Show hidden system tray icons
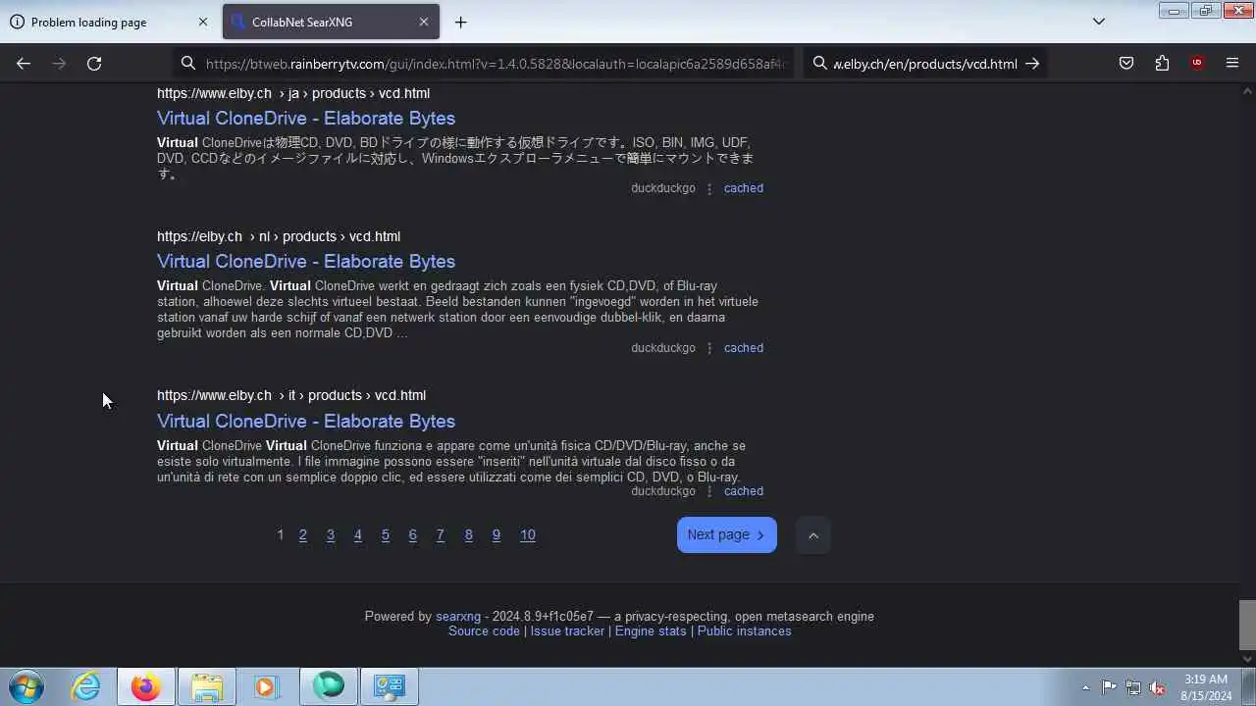 pyautogui.click(x=1085, y=687)
